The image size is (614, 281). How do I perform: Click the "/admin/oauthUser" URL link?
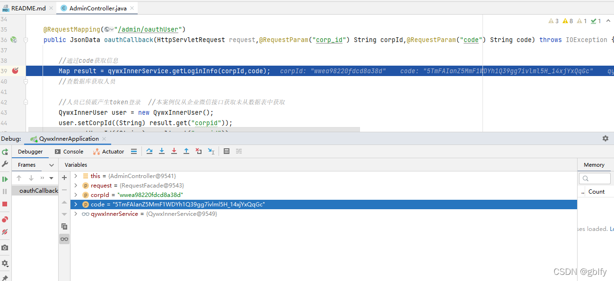pos(147,29)
